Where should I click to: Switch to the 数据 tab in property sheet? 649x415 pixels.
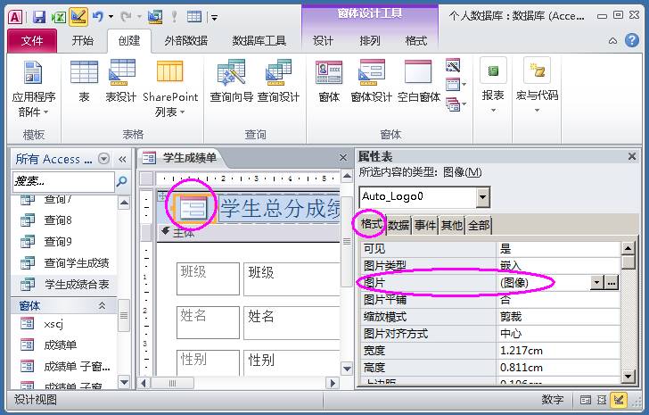pos(398,225)
